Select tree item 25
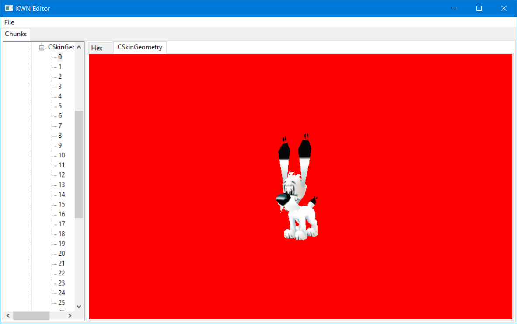Viewport: 517px width, 324px height. pyautogui.click(x=62, y=303)
